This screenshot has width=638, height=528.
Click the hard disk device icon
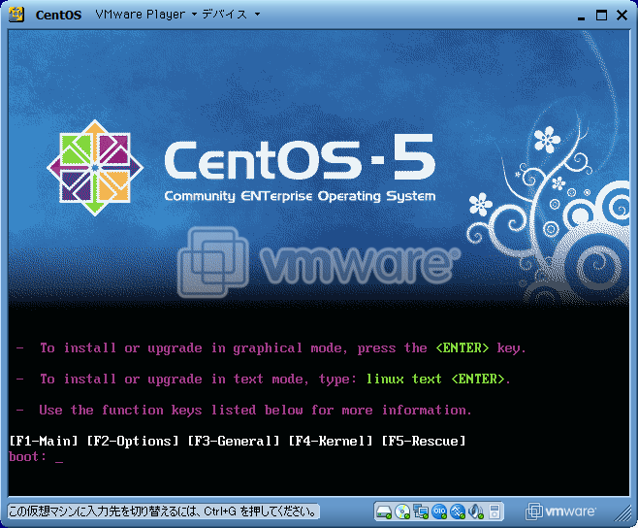(x=384, y=511)
